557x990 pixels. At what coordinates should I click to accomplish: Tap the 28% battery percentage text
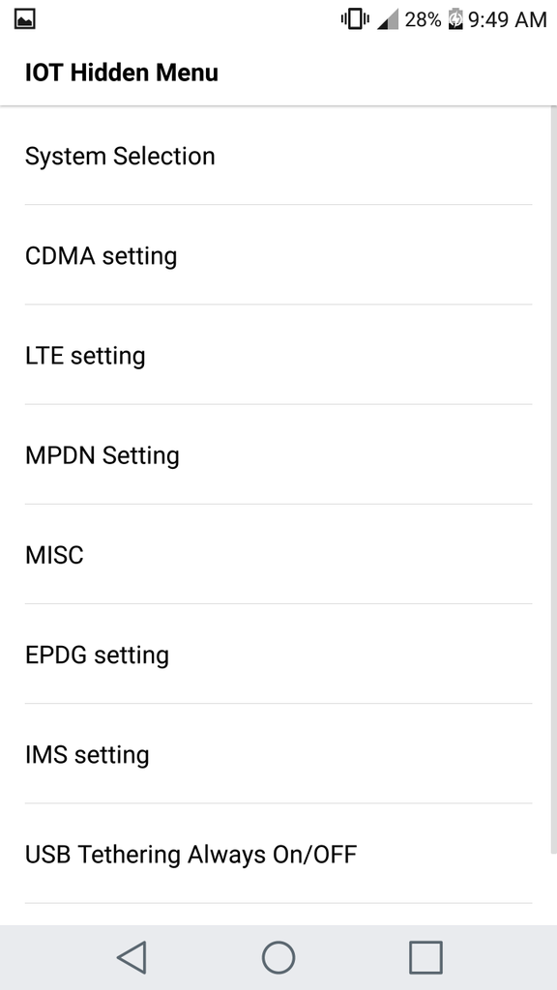click(x=423, y=20)
